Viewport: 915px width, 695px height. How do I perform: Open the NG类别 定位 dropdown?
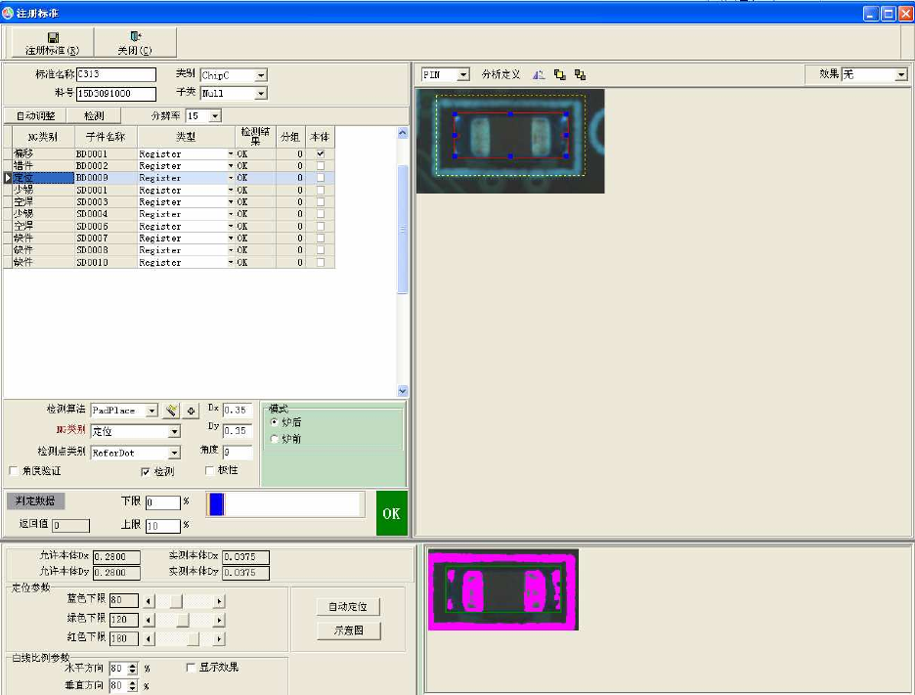174,432
